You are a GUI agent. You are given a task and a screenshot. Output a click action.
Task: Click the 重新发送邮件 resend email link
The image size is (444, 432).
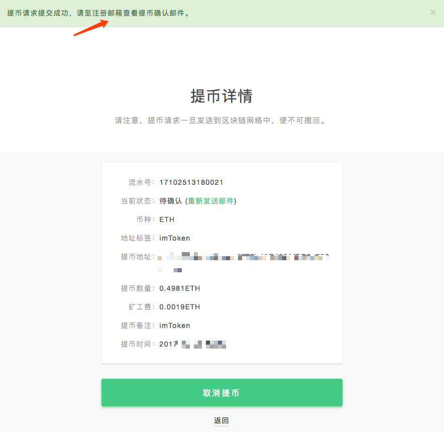[x=210, y=201]
